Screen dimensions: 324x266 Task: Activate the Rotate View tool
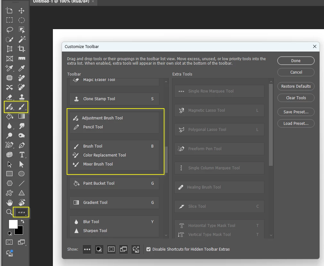(22, 203)
